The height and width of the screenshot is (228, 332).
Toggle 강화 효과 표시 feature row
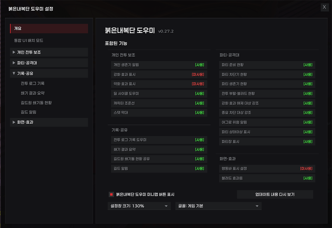click(159, 75)
